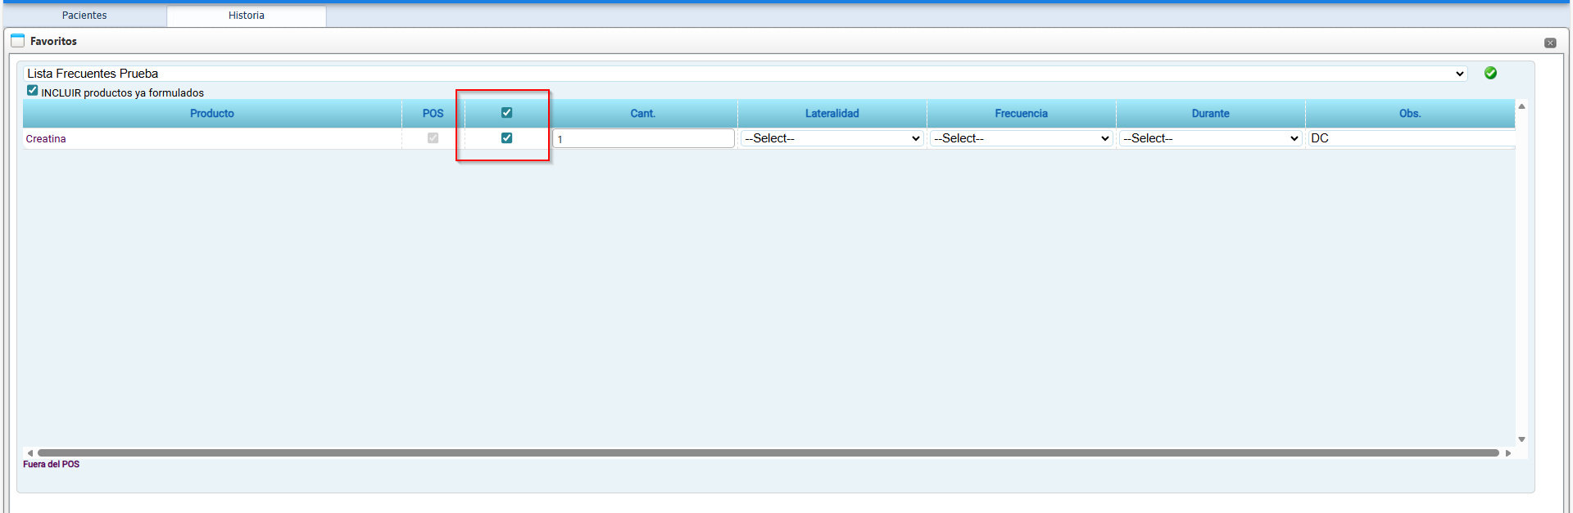Open the Frecuencia select for Creatina

[1021, 138]
